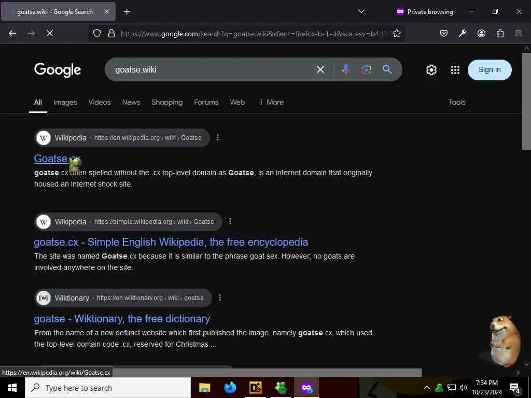Click the page vertical scrollbar thumb
This screenshot has height=398, width=531.
pyautogui.click(x=526, y=101)
